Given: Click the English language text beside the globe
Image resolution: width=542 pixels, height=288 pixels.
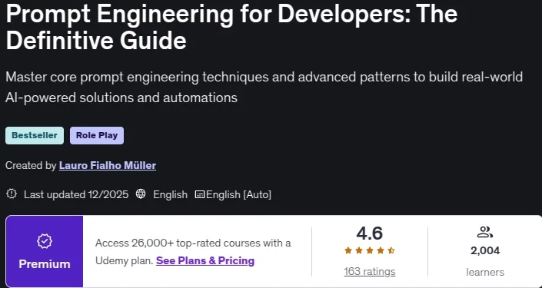Looking at the screenshot, I should [170, 194].
